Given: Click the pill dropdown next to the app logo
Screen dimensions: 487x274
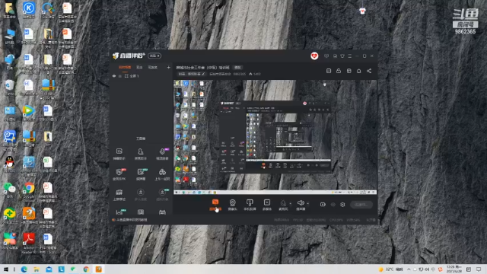Looking at the screenshot, I should click(x=154, y=56).
